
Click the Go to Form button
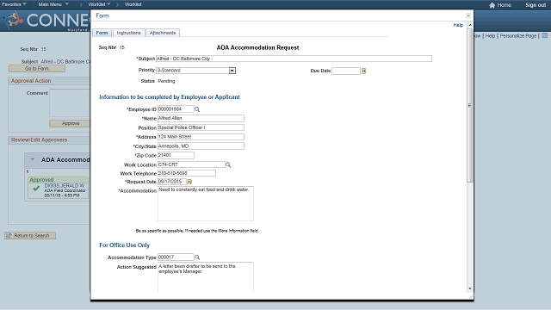point(37,69)
